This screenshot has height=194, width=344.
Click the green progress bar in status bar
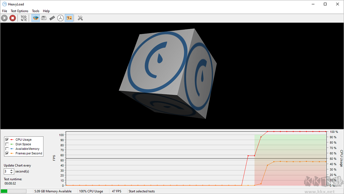point(13,191)
